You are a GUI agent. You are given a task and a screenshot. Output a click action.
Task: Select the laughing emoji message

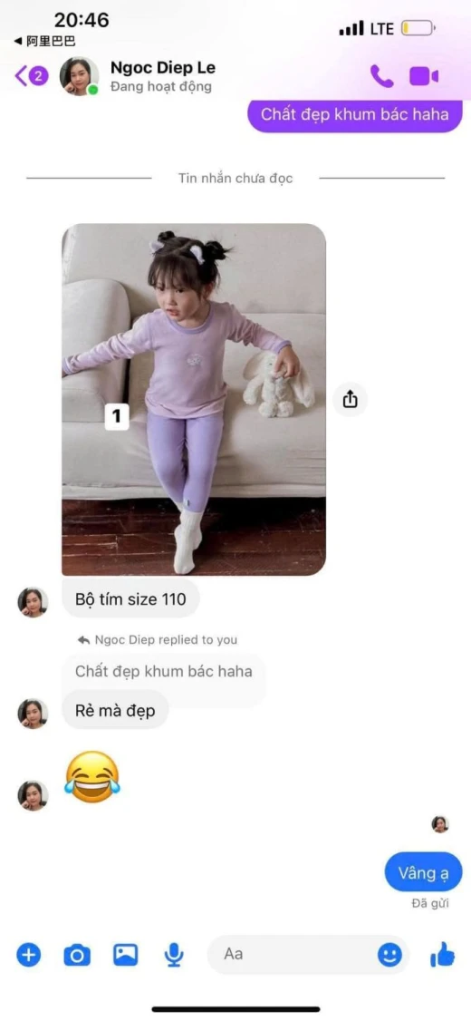tap(92, 776)
